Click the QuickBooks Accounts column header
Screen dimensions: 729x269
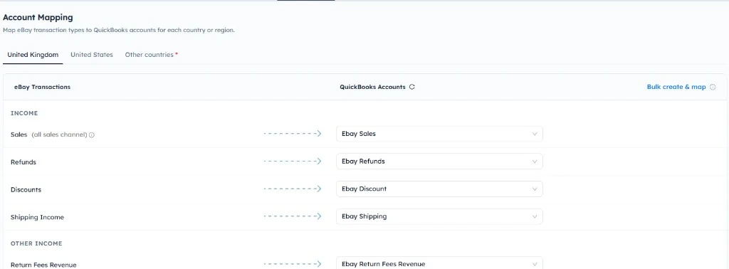pos(372,87)
